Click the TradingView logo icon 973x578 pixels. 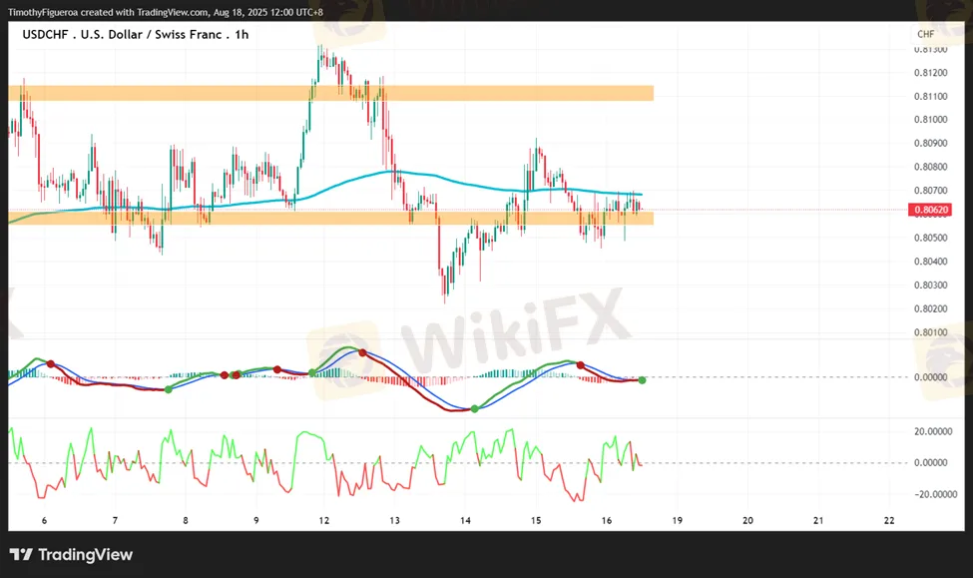coord(20,555)
